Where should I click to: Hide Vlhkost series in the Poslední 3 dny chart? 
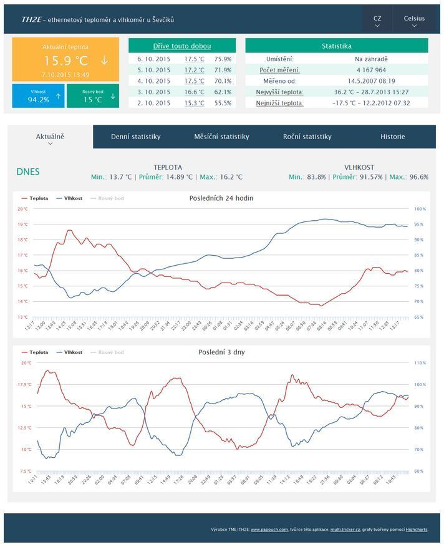(x=69, y=352)
